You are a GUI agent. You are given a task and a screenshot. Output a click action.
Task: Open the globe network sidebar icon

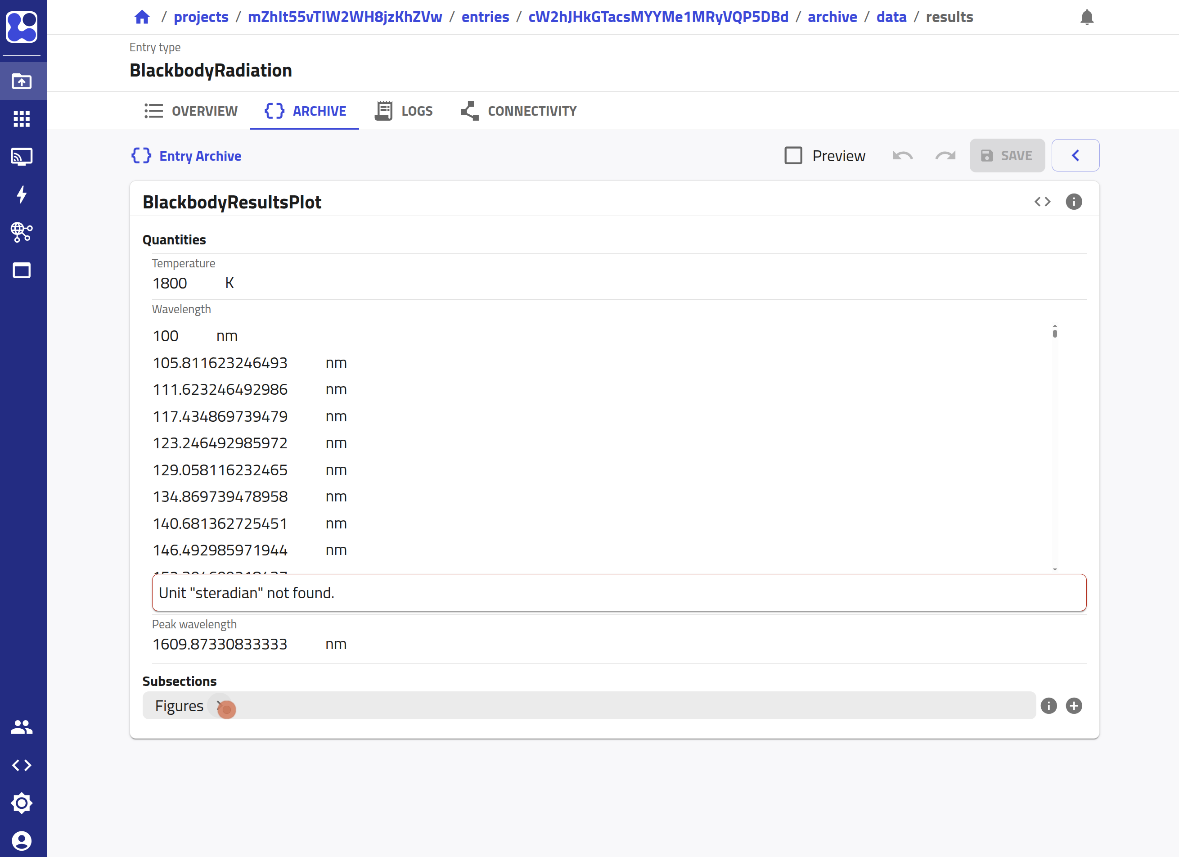22,232
